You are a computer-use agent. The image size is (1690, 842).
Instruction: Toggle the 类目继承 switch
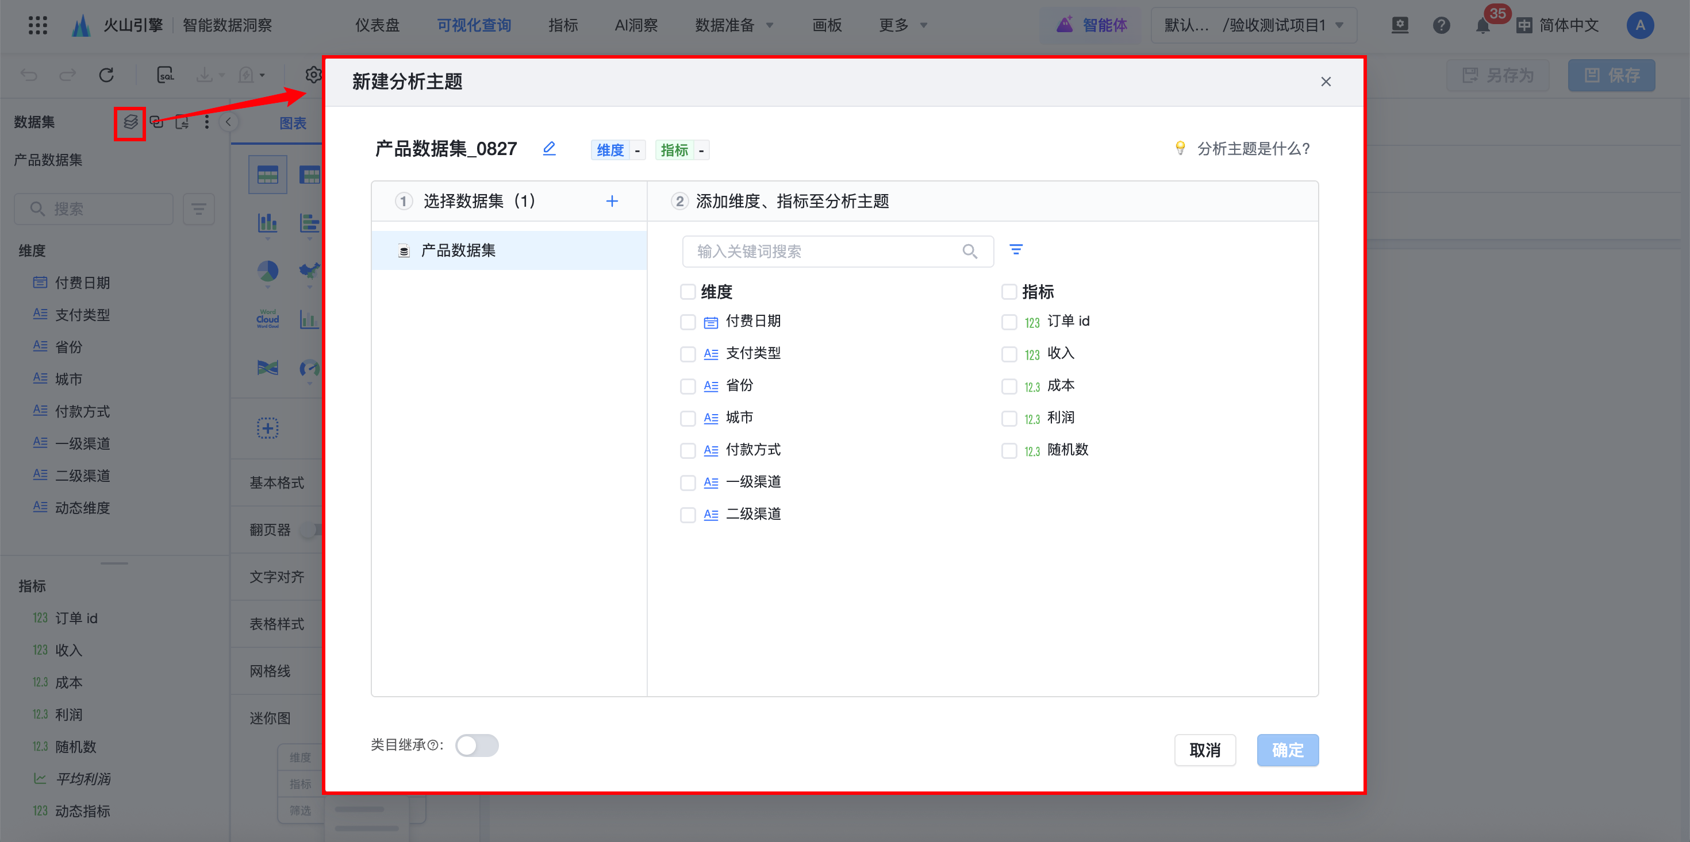477,746
